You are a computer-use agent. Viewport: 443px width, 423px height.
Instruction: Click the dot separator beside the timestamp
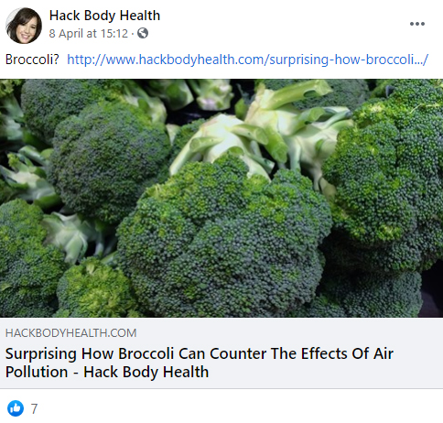pyautogui.click(x=133, y=34)
